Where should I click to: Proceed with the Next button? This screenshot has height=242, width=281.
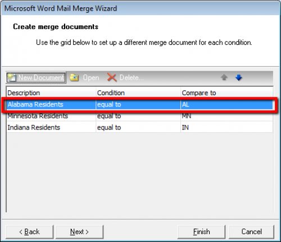(x=79, y=232)
